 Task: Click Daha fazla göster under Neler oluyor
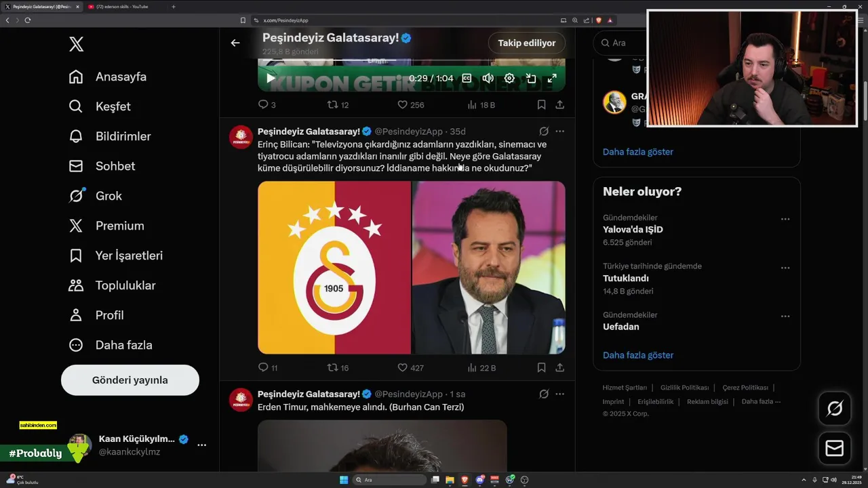(x=638, y=355)
